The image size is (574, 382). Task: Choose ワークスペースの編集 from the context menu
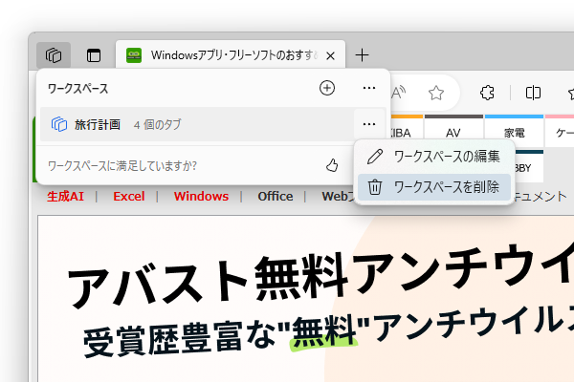pos(433,157)
